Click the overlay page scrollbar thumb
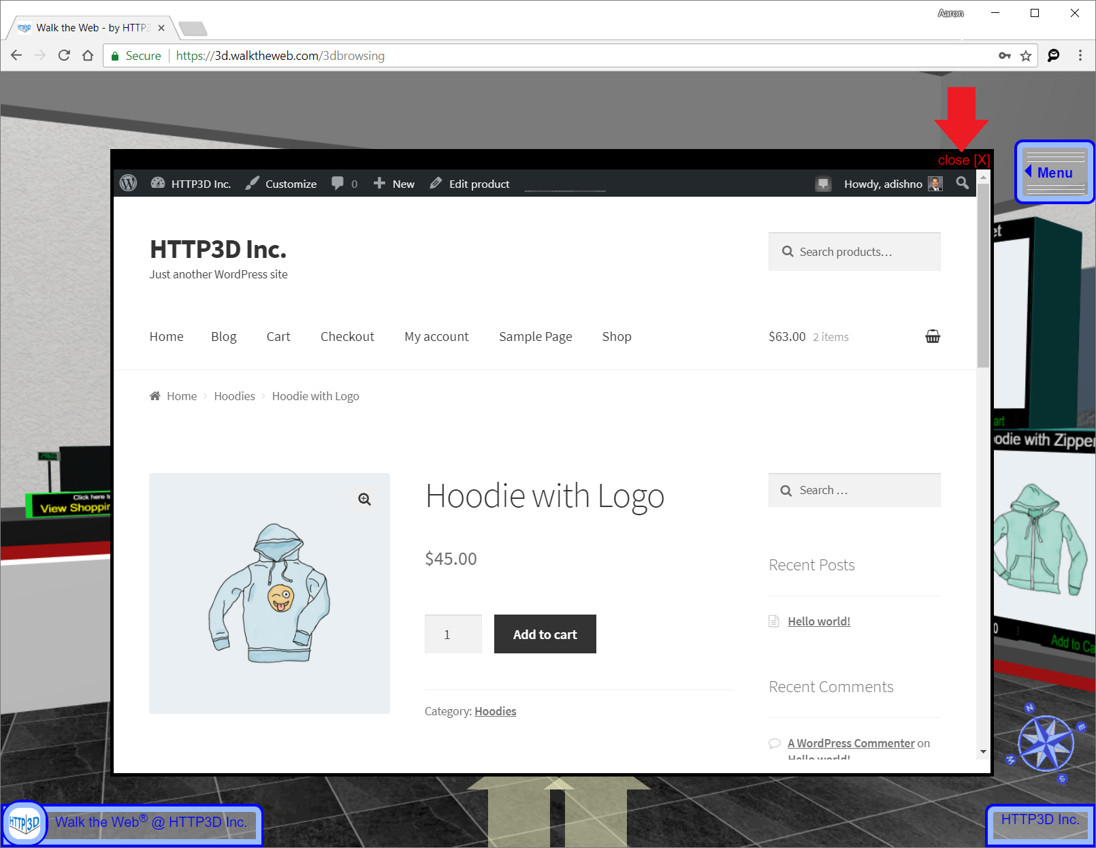 pyautogui.click(x=983, y=276)
